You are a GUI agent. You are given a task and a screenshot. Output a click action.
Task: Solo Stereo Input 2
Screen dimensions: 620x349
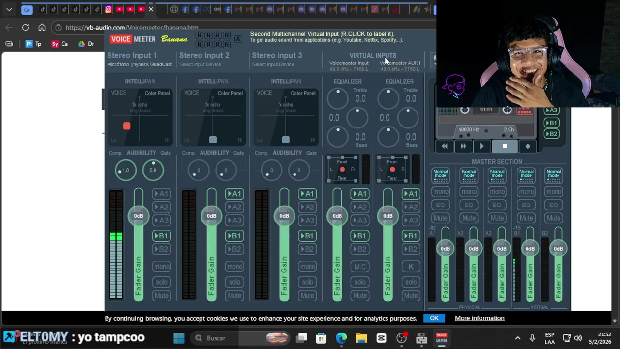234,282
